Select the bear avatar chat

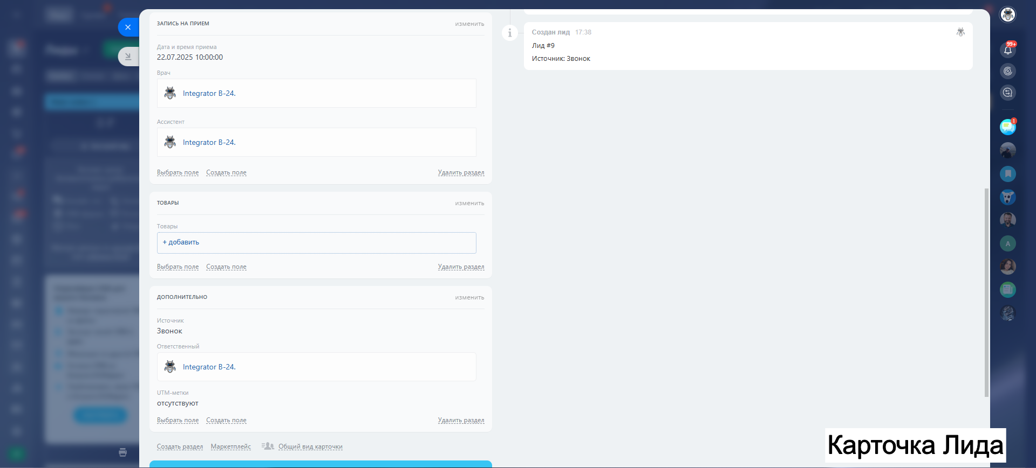(x=1007, y=197)
